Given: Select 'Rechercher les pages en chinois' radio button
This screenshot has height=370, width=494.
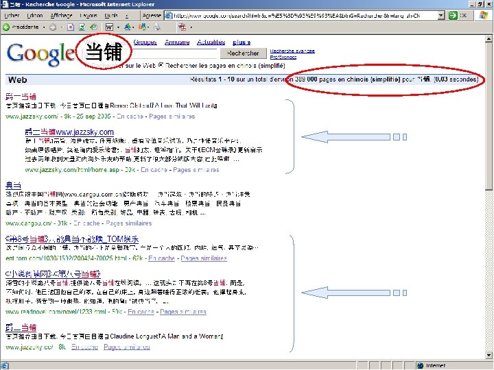Looking at the screenshot, I should pyautogui.click(x=161, y=66).
